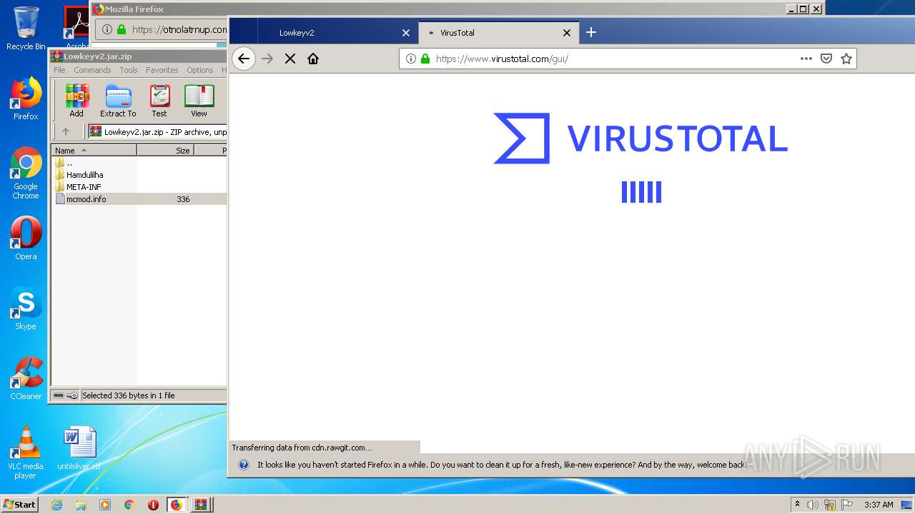Open the Recycle Bin desktop icon

(26, 29)
